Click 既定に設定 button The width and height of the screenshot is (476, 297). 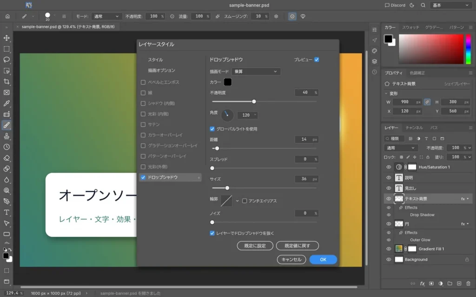255,246
